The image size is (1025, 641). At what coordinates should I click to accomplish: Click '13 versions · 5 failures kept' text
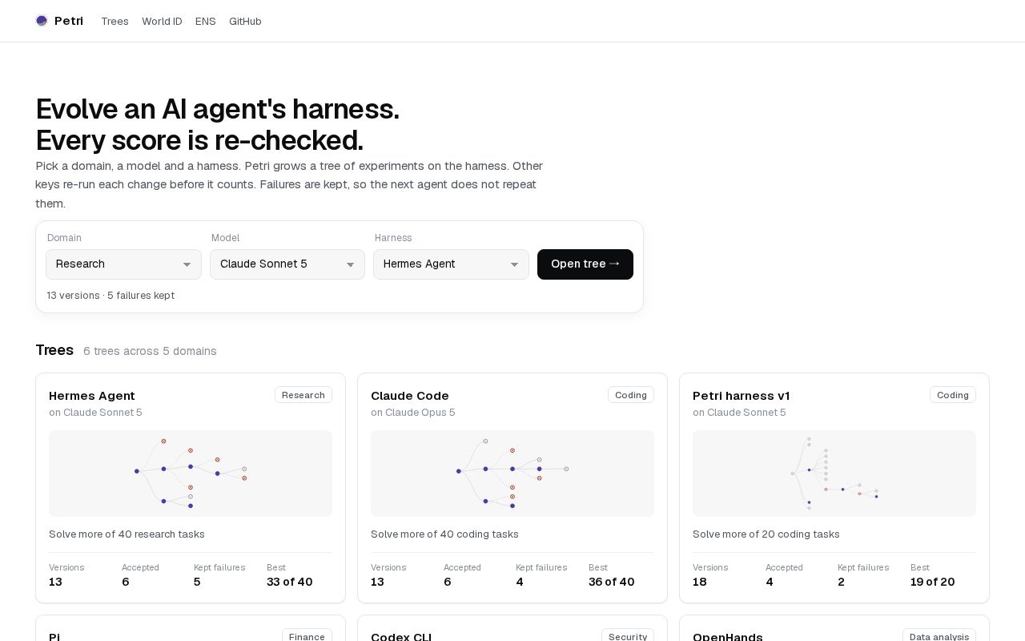[x=111, y=296]
